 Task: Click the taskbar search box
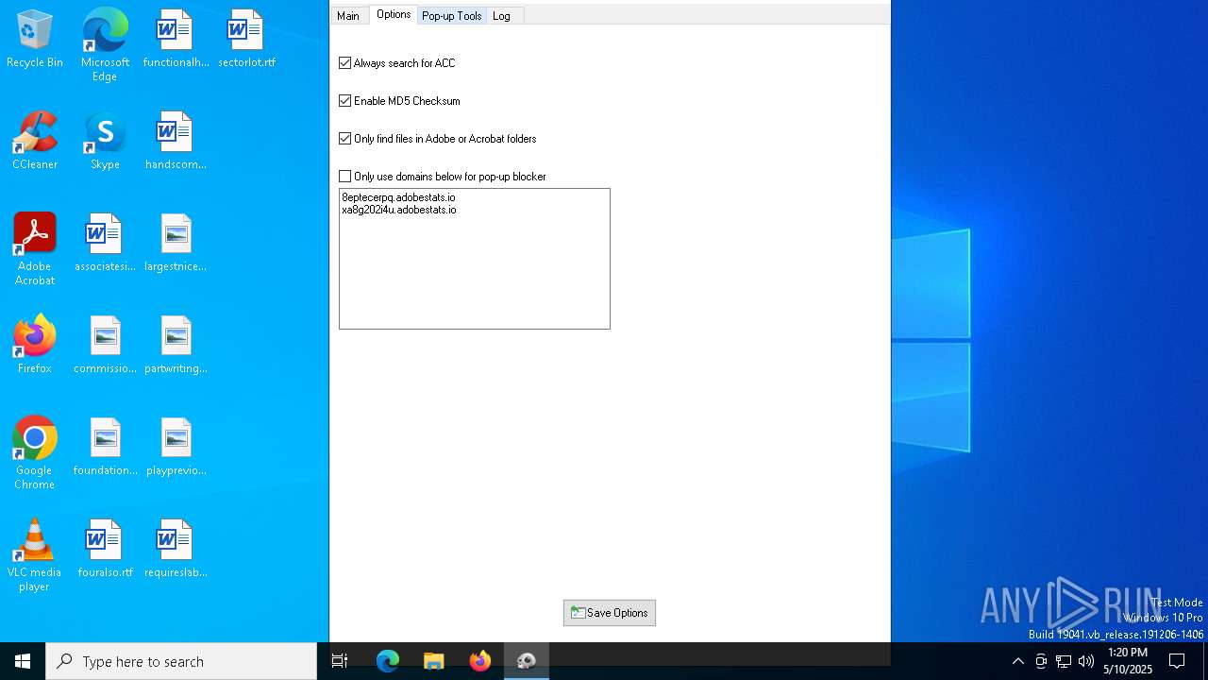[x=181, y=661]
